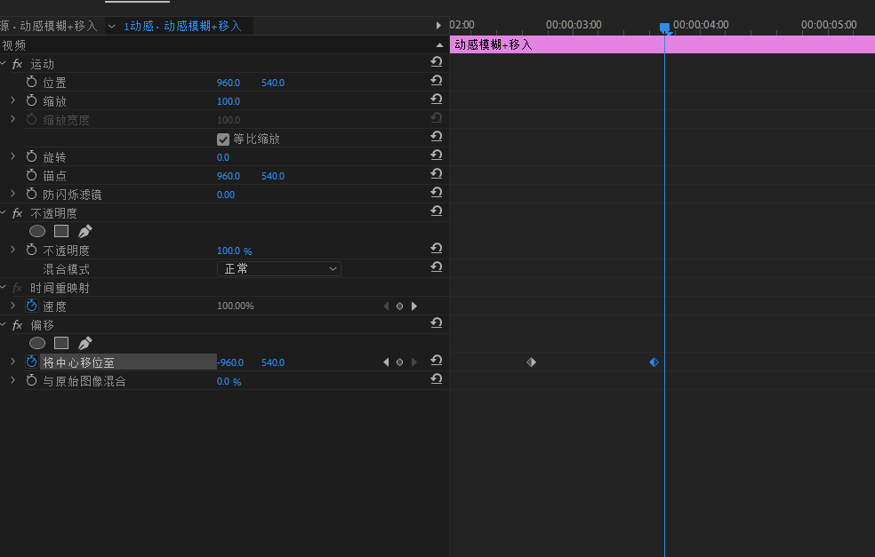Edit the 缩放 value 100.0

tap(229, 101)
